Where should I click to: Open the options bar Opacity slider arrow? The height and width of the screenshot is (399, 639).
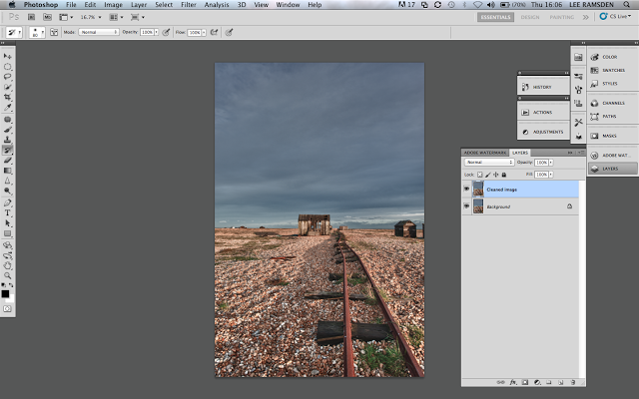(x=156, y=32)
